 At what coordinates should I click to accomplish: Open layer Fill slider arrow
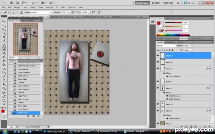pos(191,50)
